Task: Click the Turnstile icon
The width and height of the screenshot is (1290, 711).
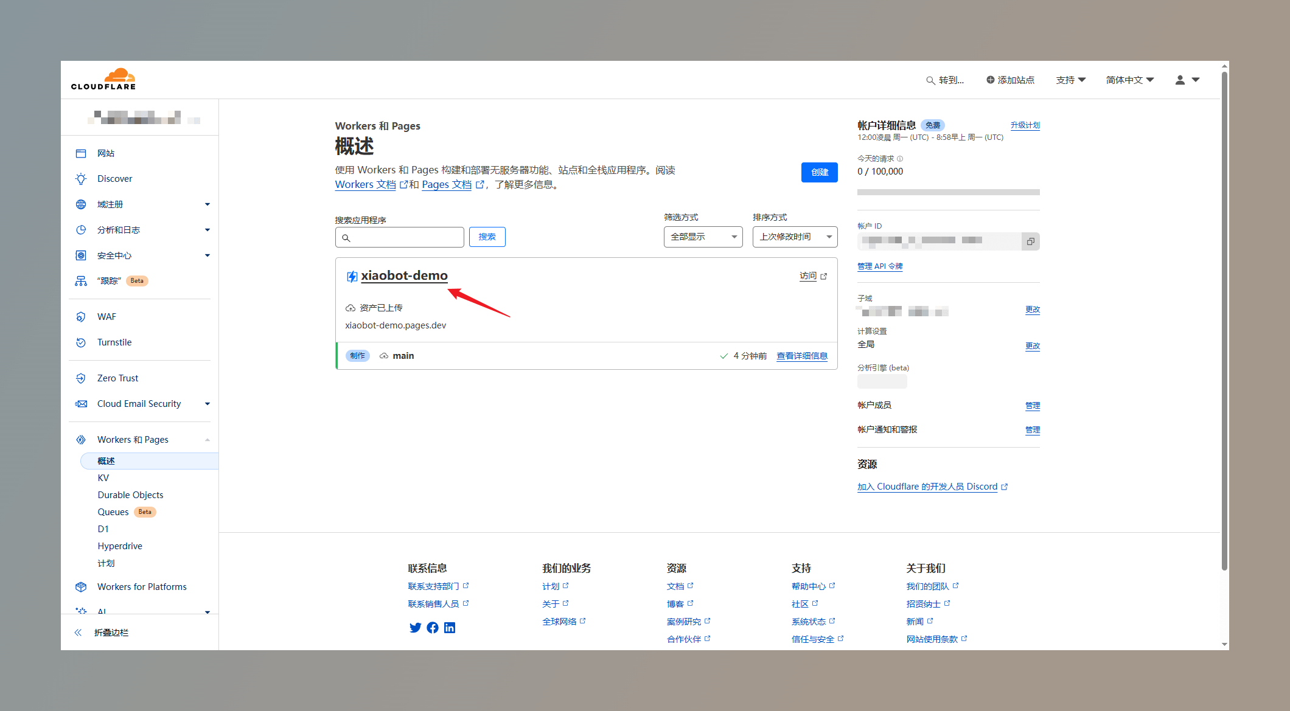Action: [81, 342]
